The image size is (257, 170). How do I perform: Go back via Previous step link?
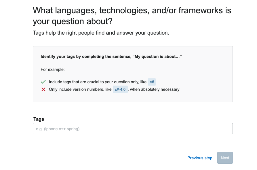[200, 158]
